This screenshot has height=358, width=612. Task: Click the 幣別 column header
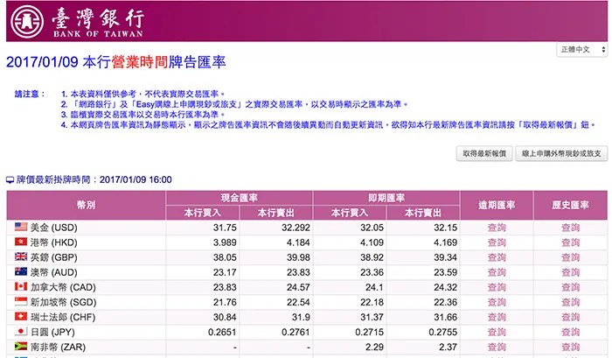point(86,205)
